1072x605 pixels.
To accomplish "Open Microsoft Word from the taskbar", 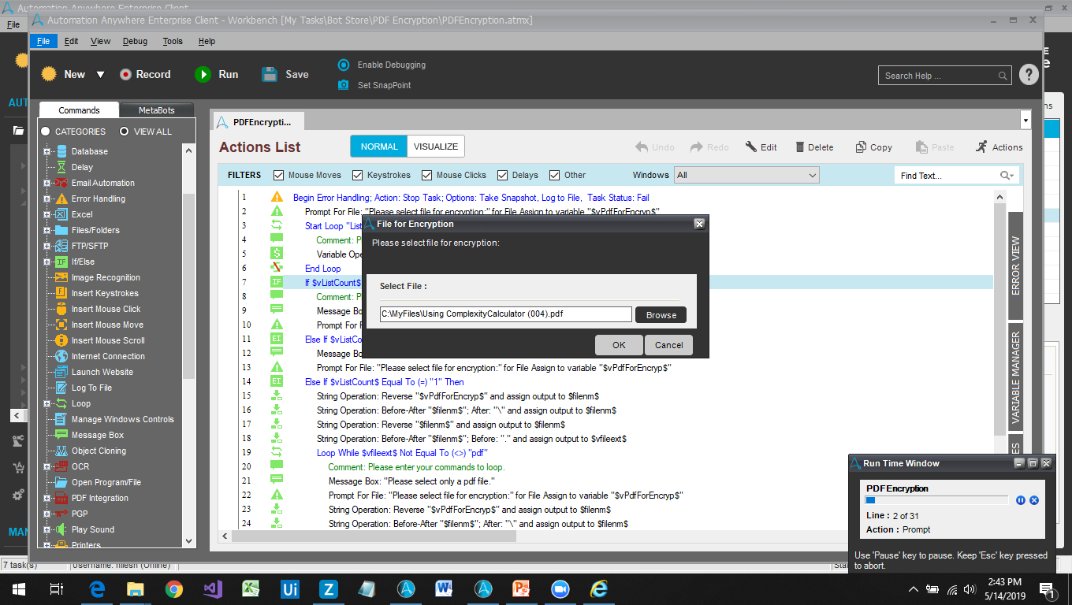I will click(442, 588).
